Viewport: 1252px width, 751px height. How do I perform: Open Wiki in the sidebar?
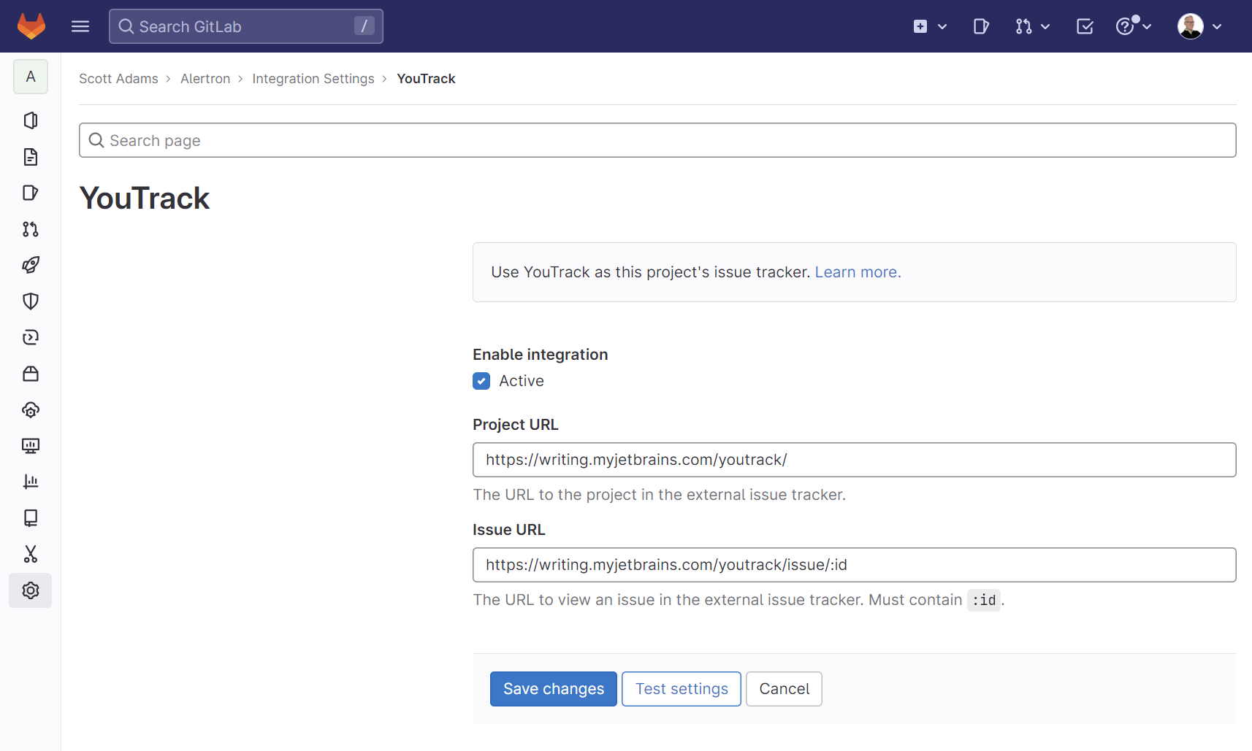pyautogui.click(x=31, y=518)
